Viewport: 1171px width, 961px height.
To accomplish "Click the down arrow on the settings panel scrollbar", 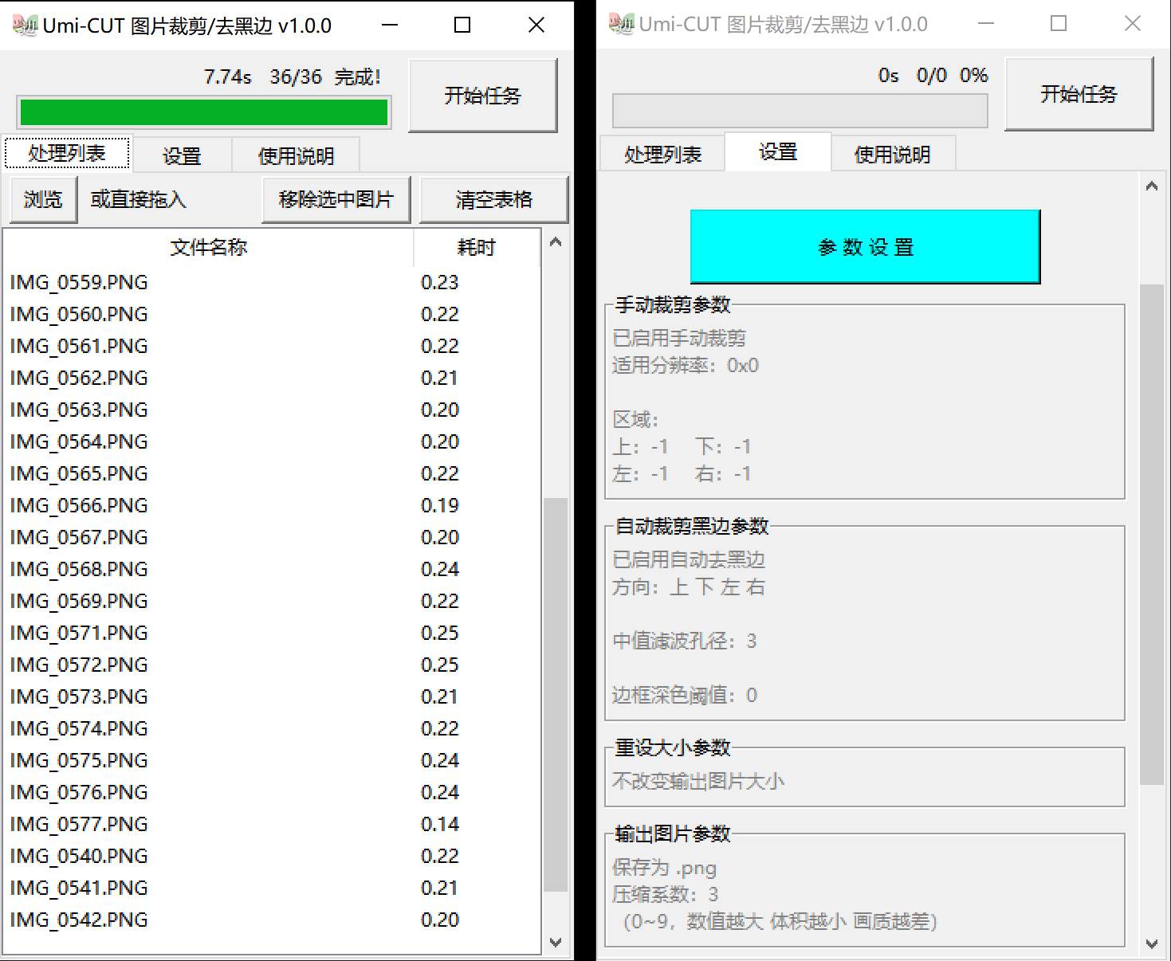I will (1152, 942).
